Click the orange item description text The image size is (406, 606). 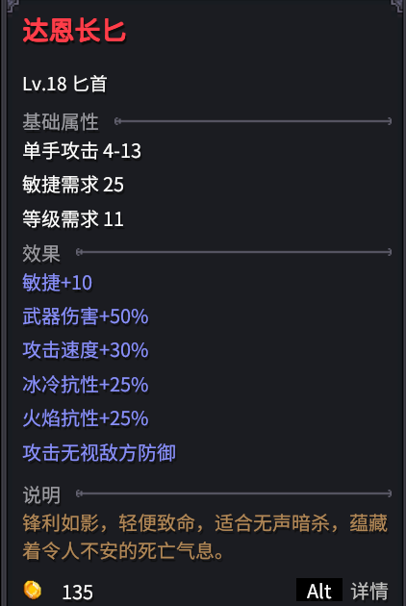click(x=205, y=537)
